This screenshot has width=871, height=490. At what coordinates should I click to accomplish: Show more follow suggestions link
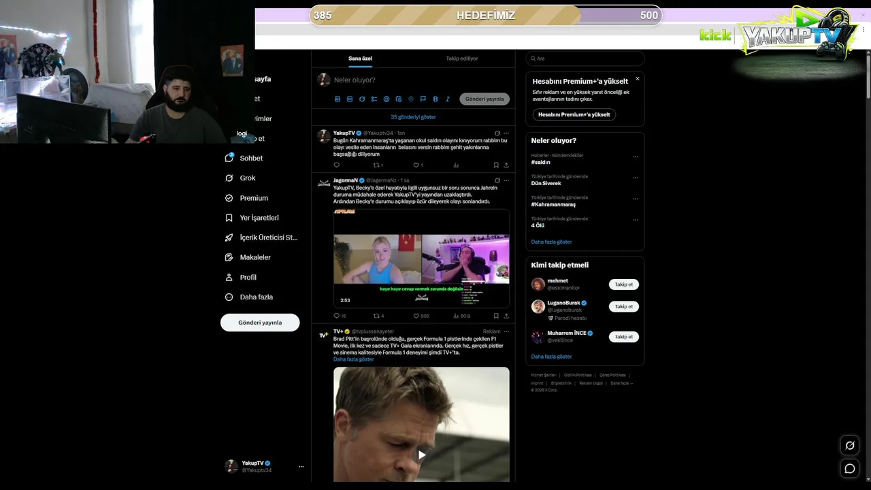coord(551,357)
